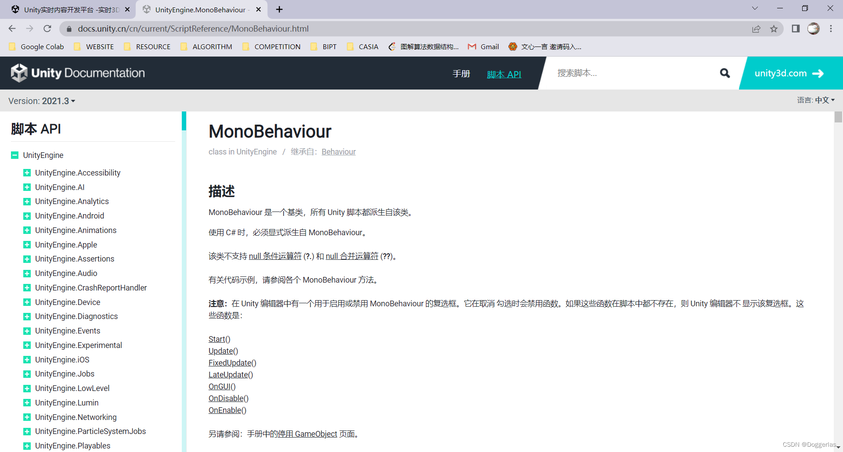Image resolution: width=843 pixels, height=452 pixels.
Task: Click the share page icon
Action: [x=756, y=29]
